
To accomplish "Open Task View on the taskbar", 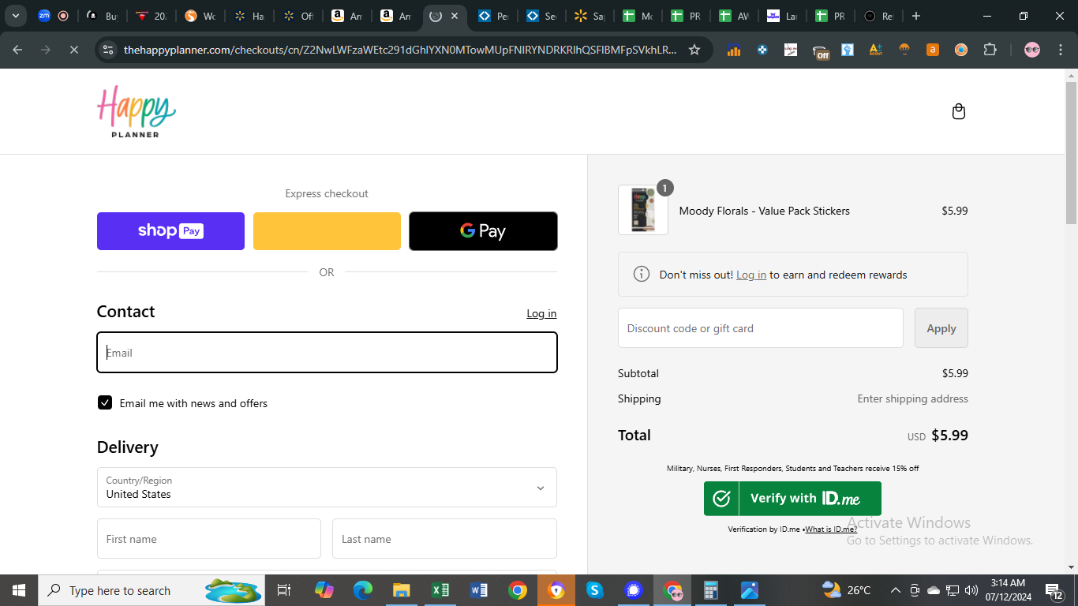I will coord(284,590).
